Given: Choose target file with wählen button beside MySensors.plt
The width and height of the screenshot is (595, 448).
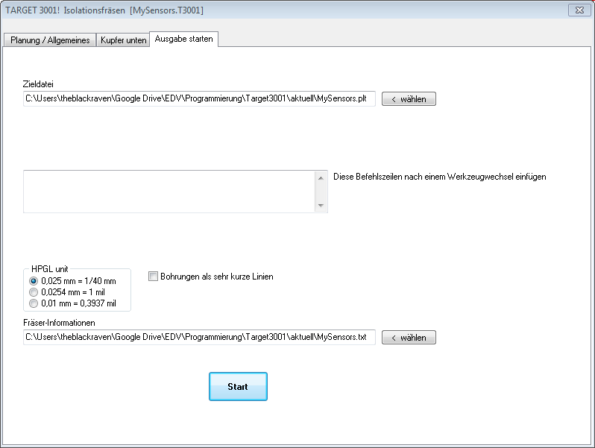Looking at the screenshot, I should pyautogui.click(x=409, y=99).
